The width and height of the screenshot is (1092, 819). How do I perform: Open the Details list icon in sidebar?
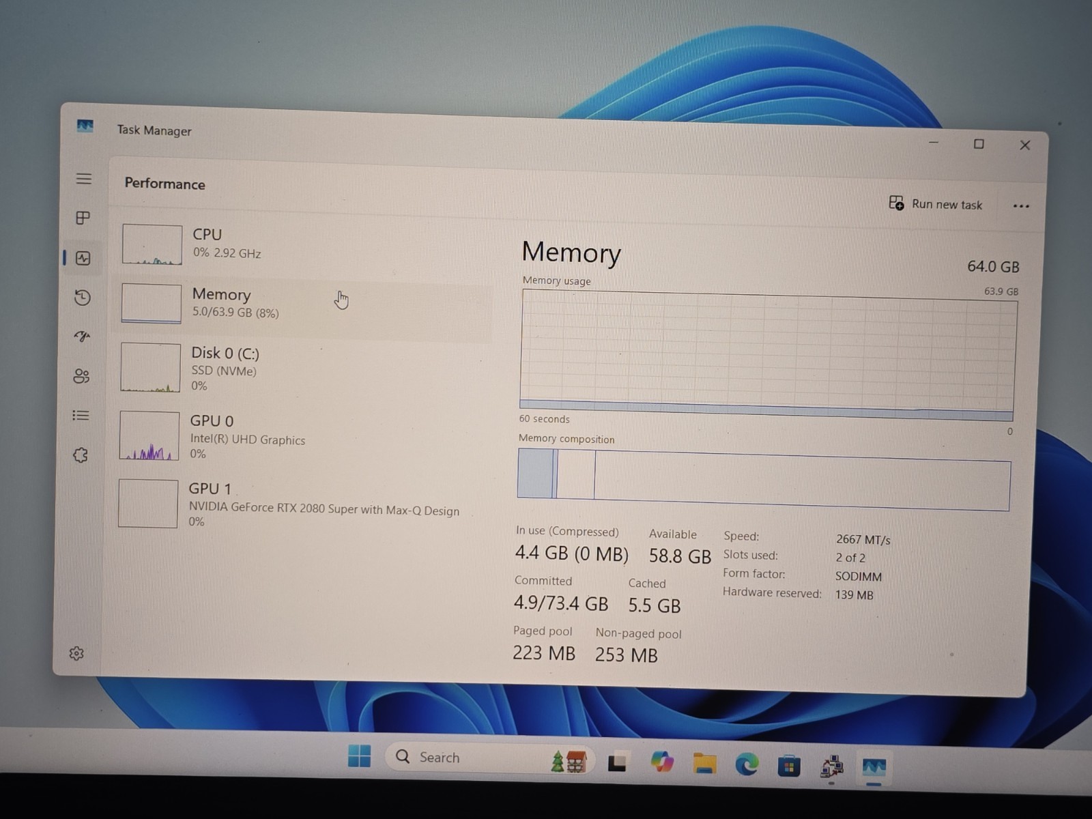point(81,415)
